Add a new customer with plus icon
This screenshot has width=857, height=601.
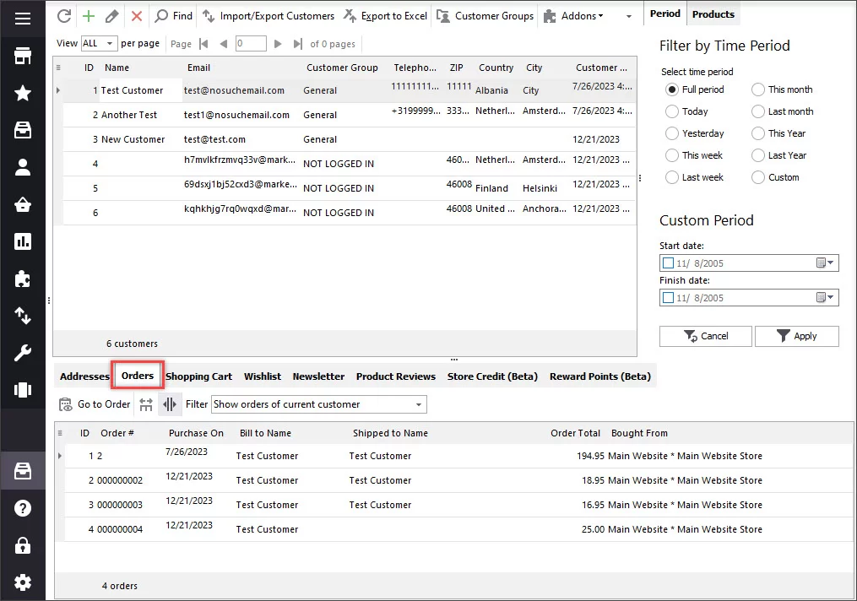(x=88, y=16)
